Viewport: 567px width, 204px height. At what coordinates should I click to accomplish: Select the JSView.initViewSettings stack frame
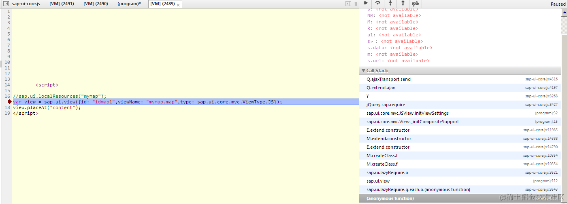coord(460,113)
